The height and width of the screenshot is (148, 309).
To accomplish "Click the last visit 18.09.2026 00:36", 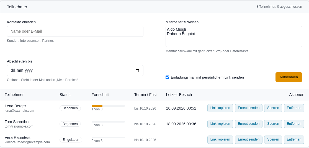I will [181, 124].
